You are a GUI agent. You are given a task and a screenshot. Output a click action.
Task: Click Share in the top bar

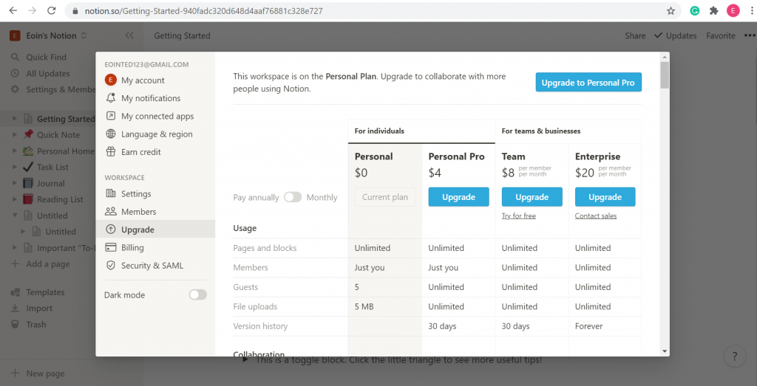(635, 35)
